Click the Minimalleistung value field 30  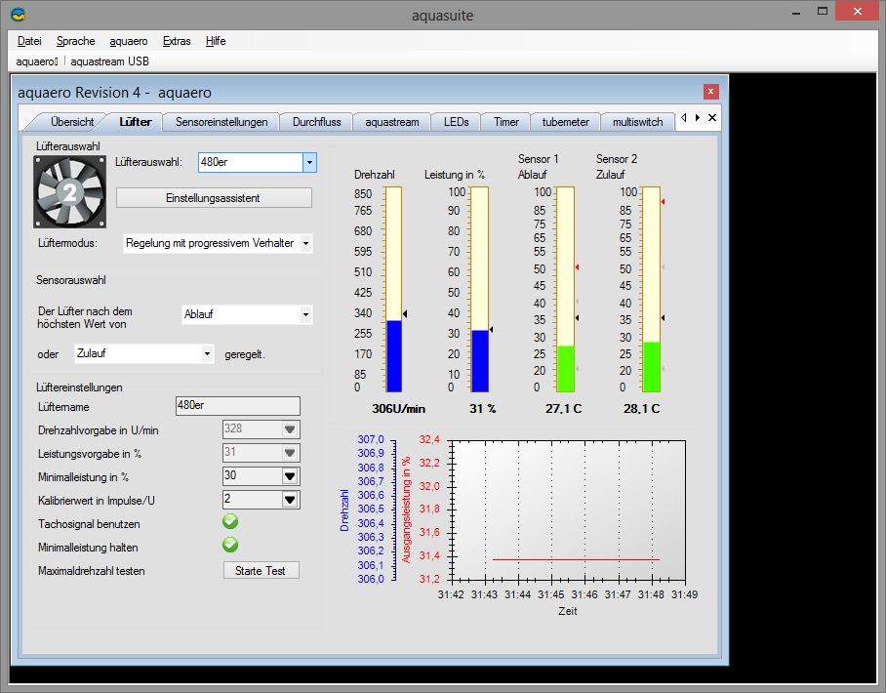[x=252, y=476]
